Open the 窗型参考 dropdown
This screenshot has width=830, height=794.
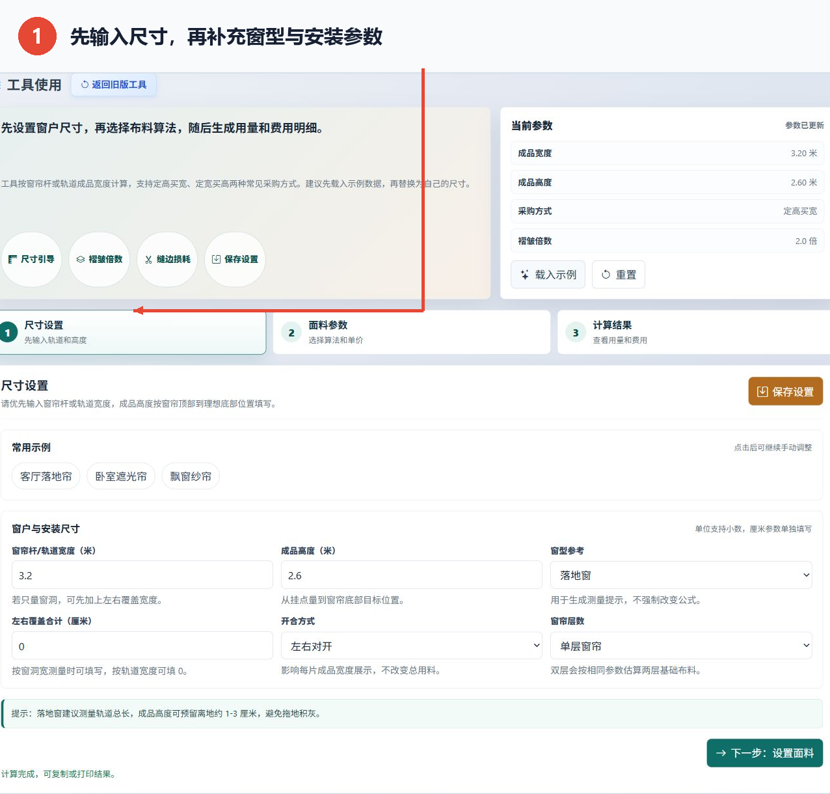pyautogui.click(x=681, y=575)
